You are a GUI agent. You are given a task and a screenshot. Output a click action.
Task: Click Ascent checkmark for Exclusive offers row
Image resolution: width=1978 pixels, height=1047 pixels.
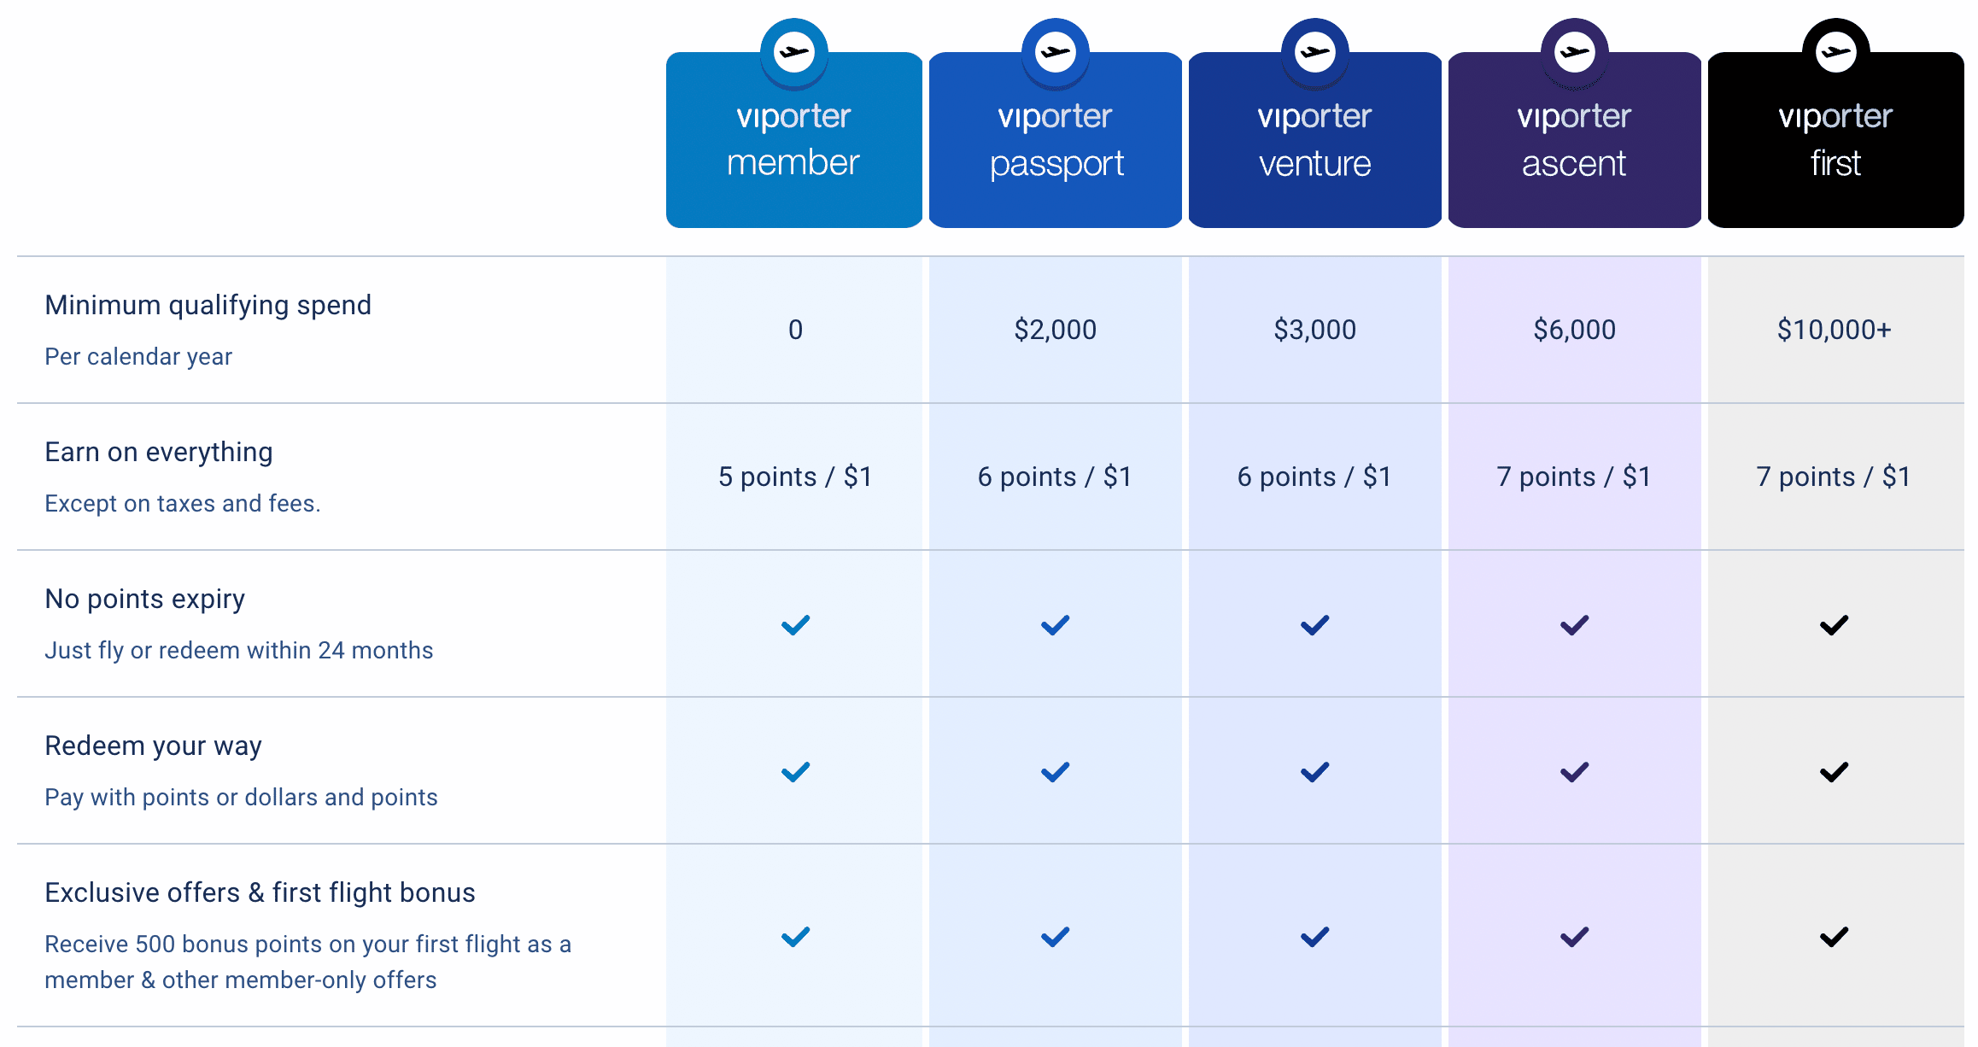(1574, 937)
